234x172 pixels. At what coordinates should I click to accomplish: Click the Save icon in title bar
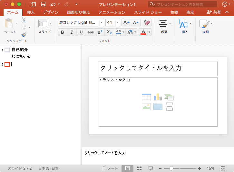(x=43, y=4)
